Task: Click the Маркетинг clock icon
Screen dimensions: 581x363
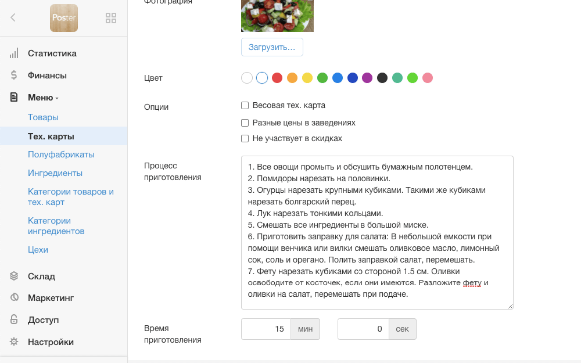Action: coord(15,298)
